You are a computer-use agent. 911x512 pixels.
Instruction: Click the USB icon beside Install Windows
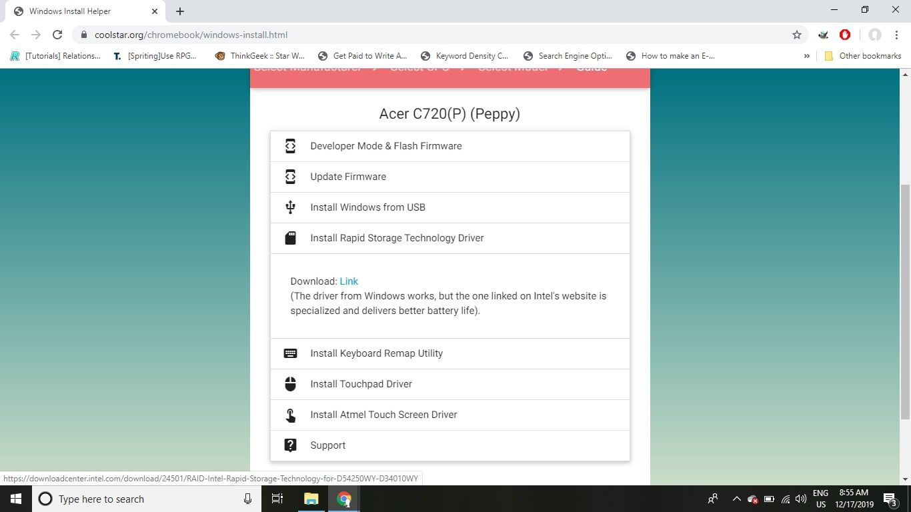tap(290, 207)
